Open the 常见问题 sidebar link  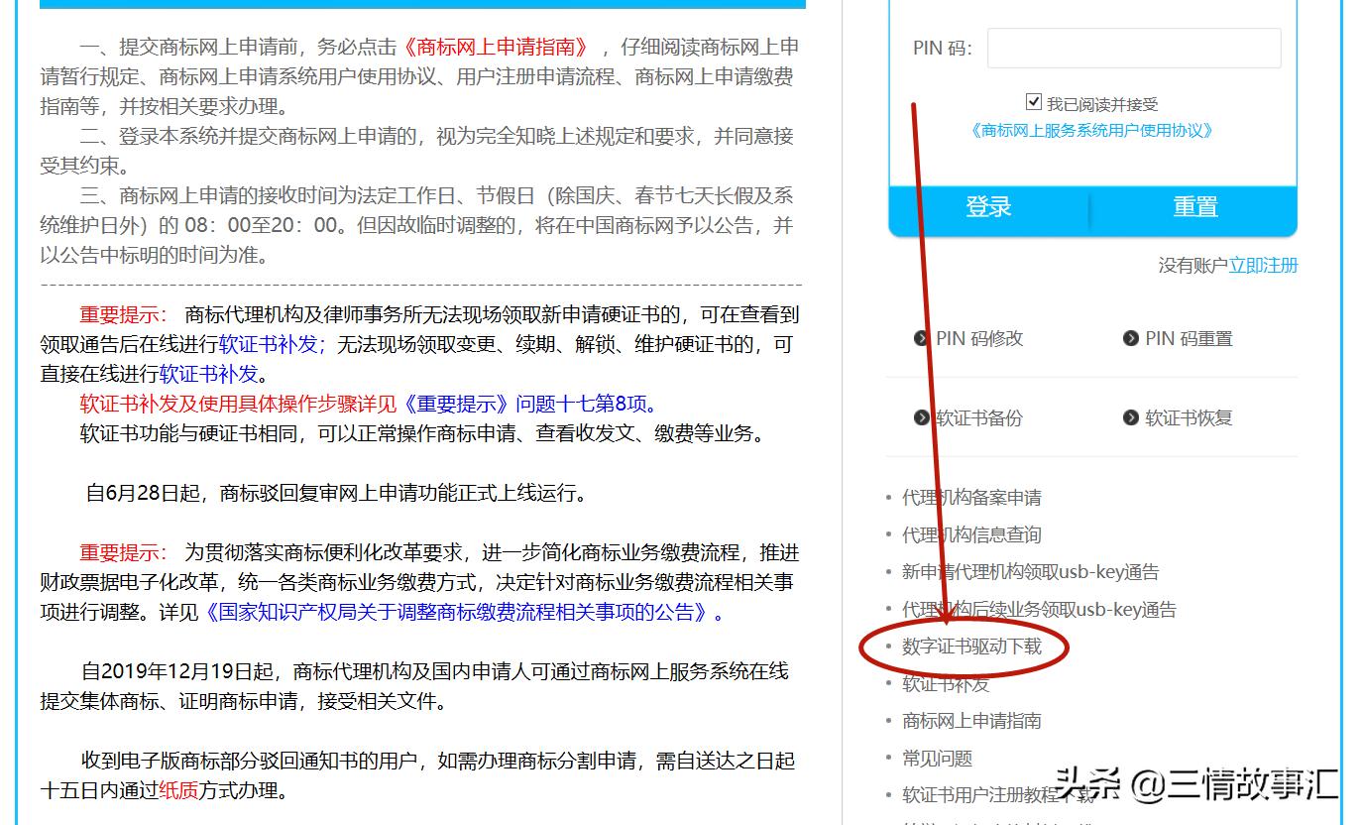click(x=936, y=758)
